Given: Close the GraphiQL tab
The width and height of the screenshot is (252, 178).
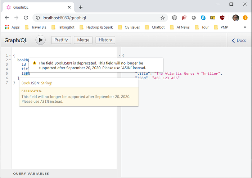Looking at the screenshot, I should coord(69,8).
